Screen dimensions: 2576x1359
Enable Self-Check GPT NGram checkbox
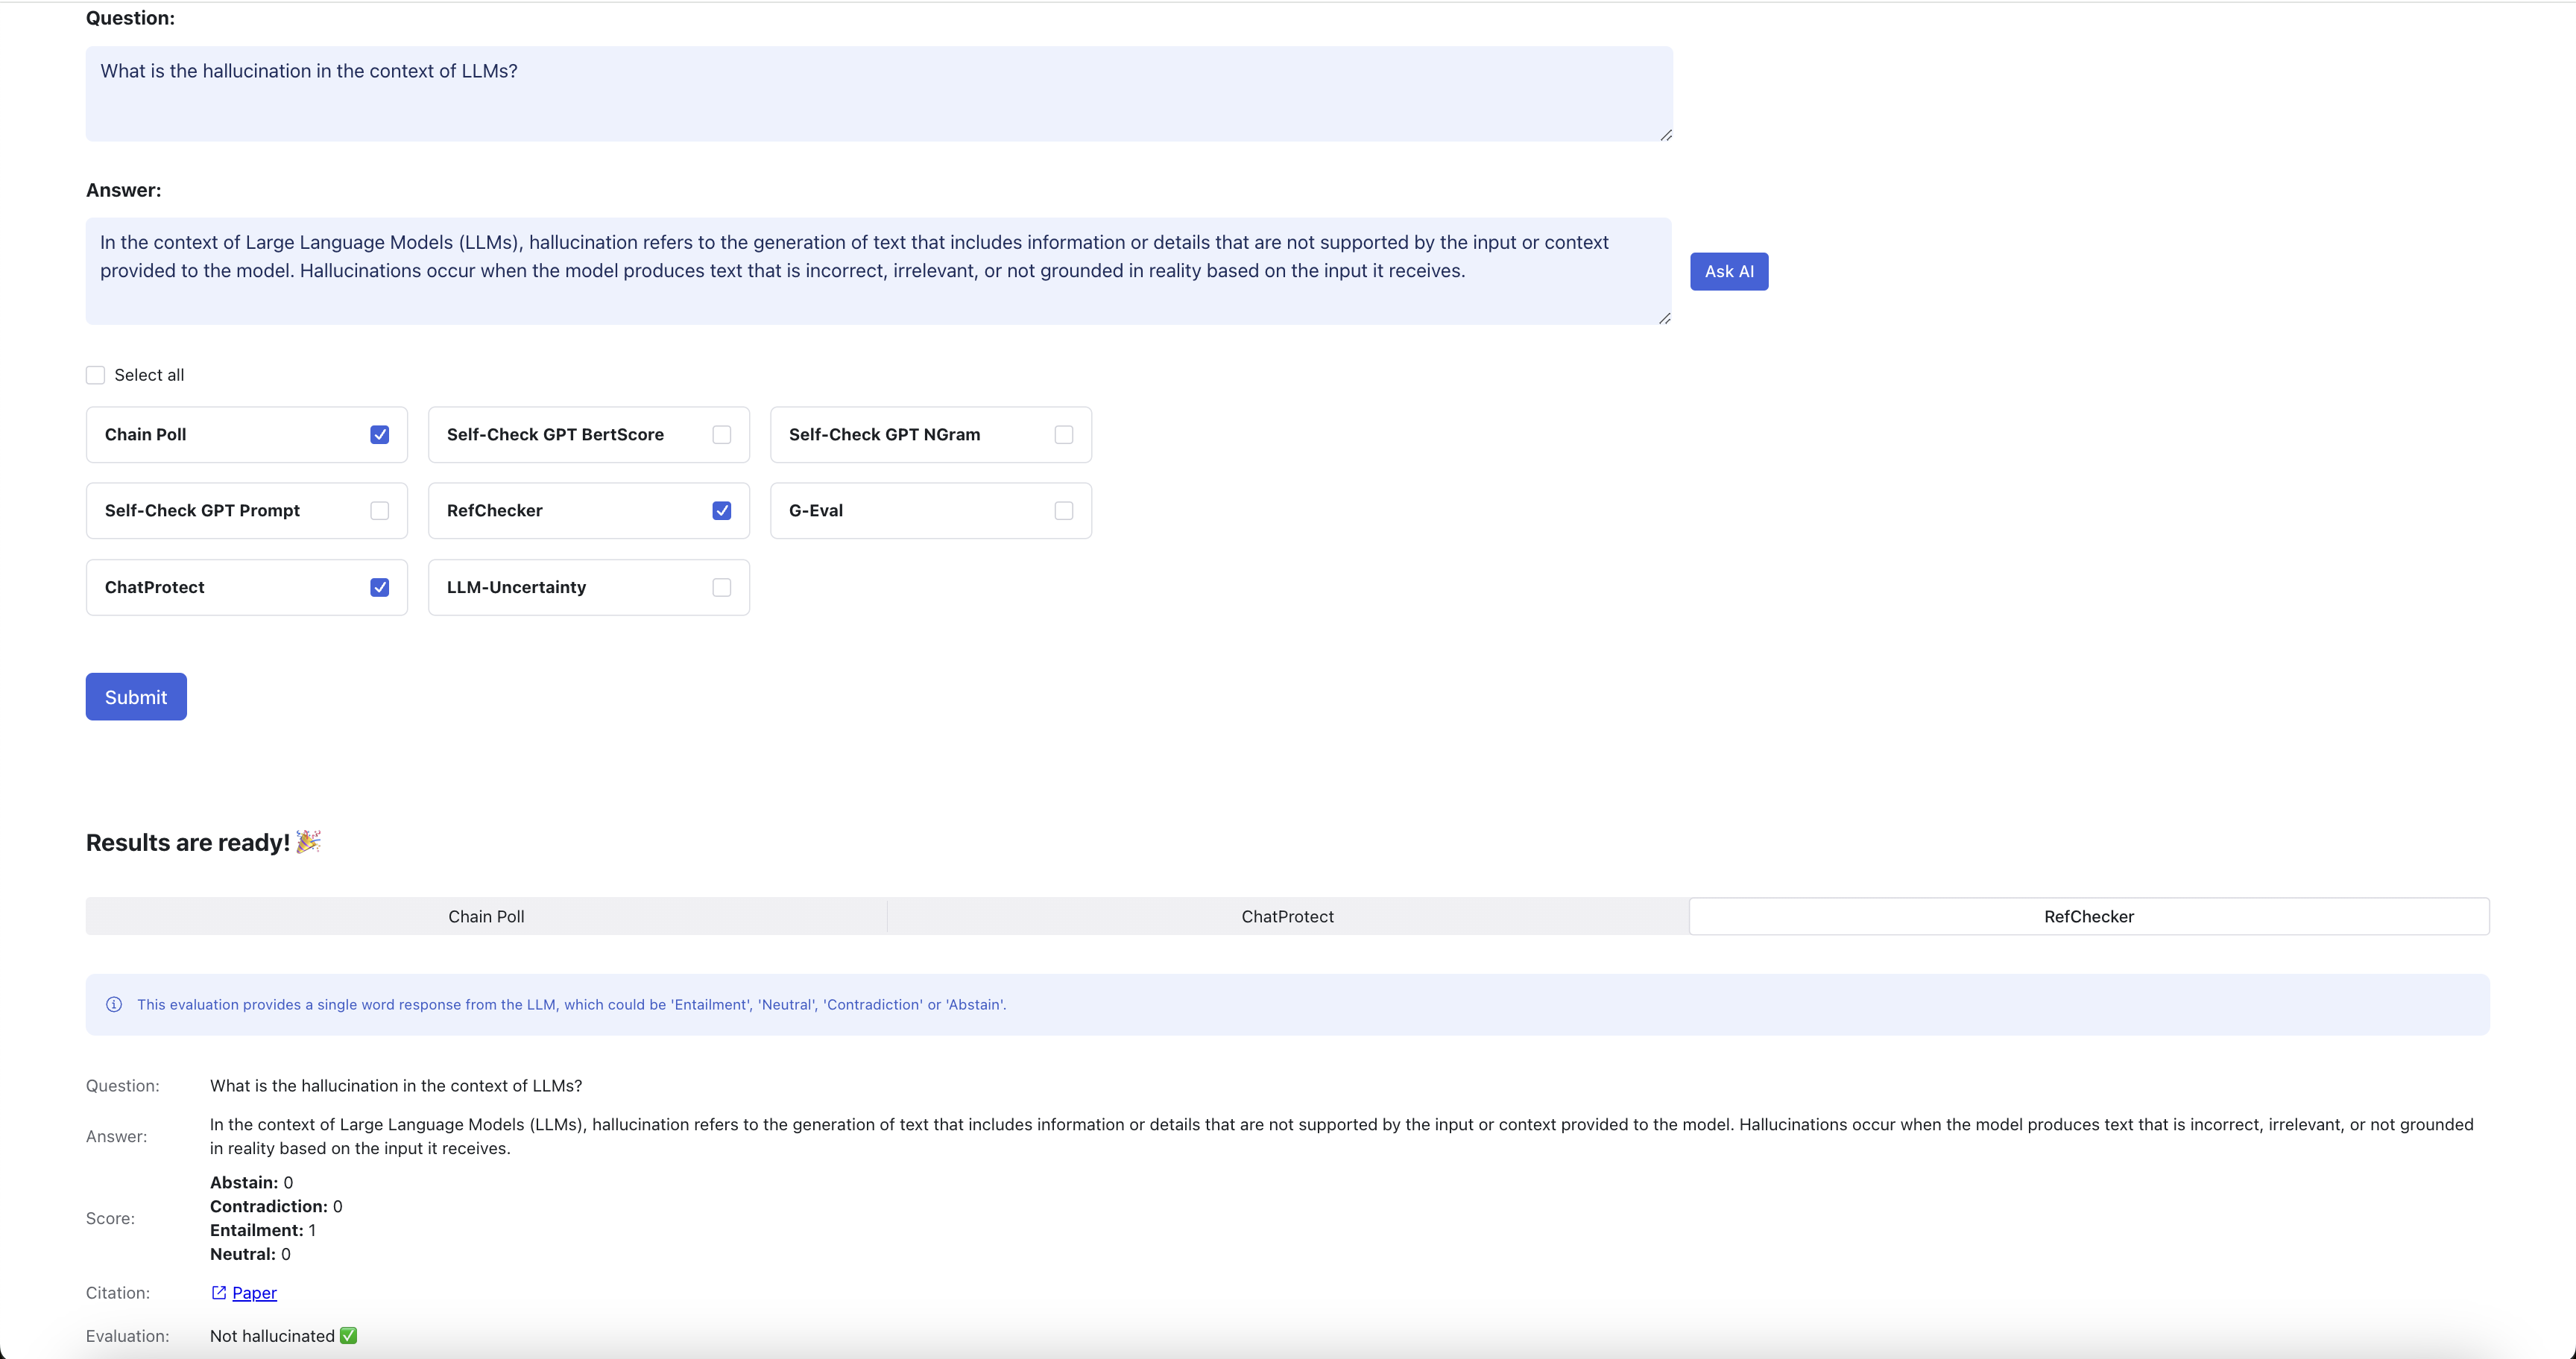(x=1064, y=434)
